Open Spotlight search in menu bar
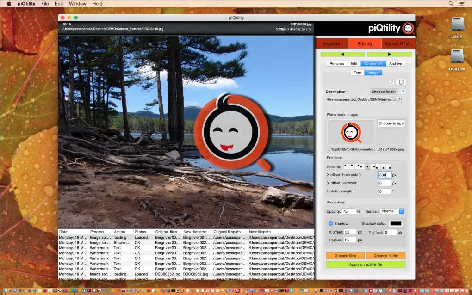The image size is (472, 295). 451,4
